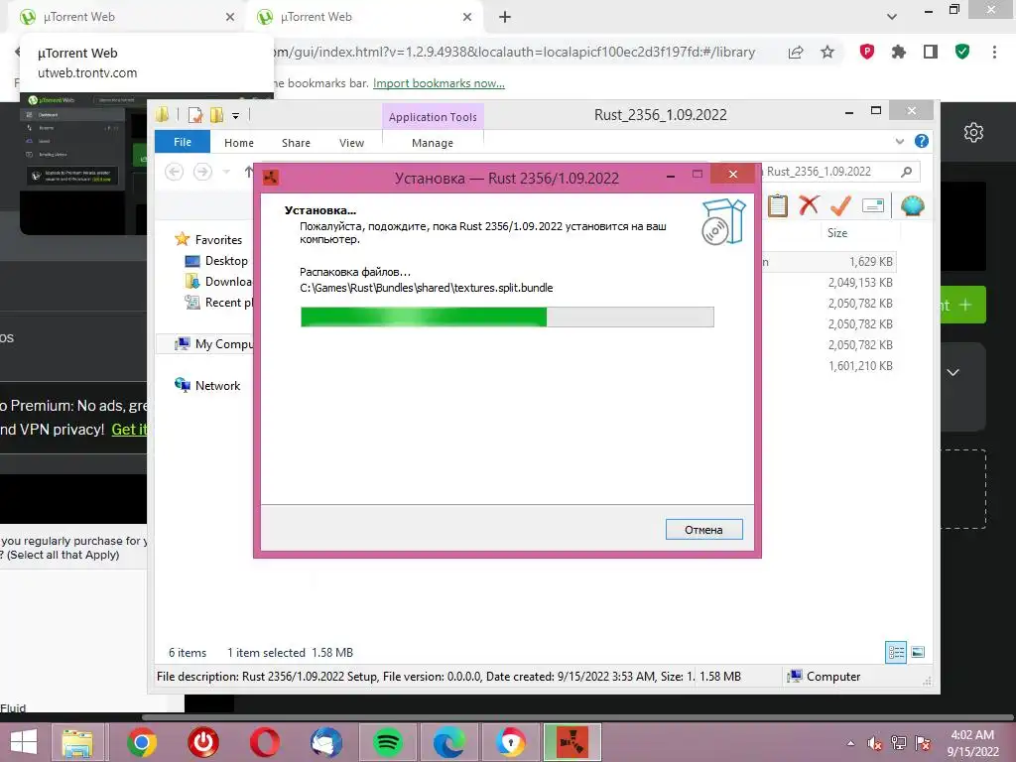1016x762 pixels.
Task: Click the Rust_2356_1.09.2022 search box
Action: tap(833, 172)
